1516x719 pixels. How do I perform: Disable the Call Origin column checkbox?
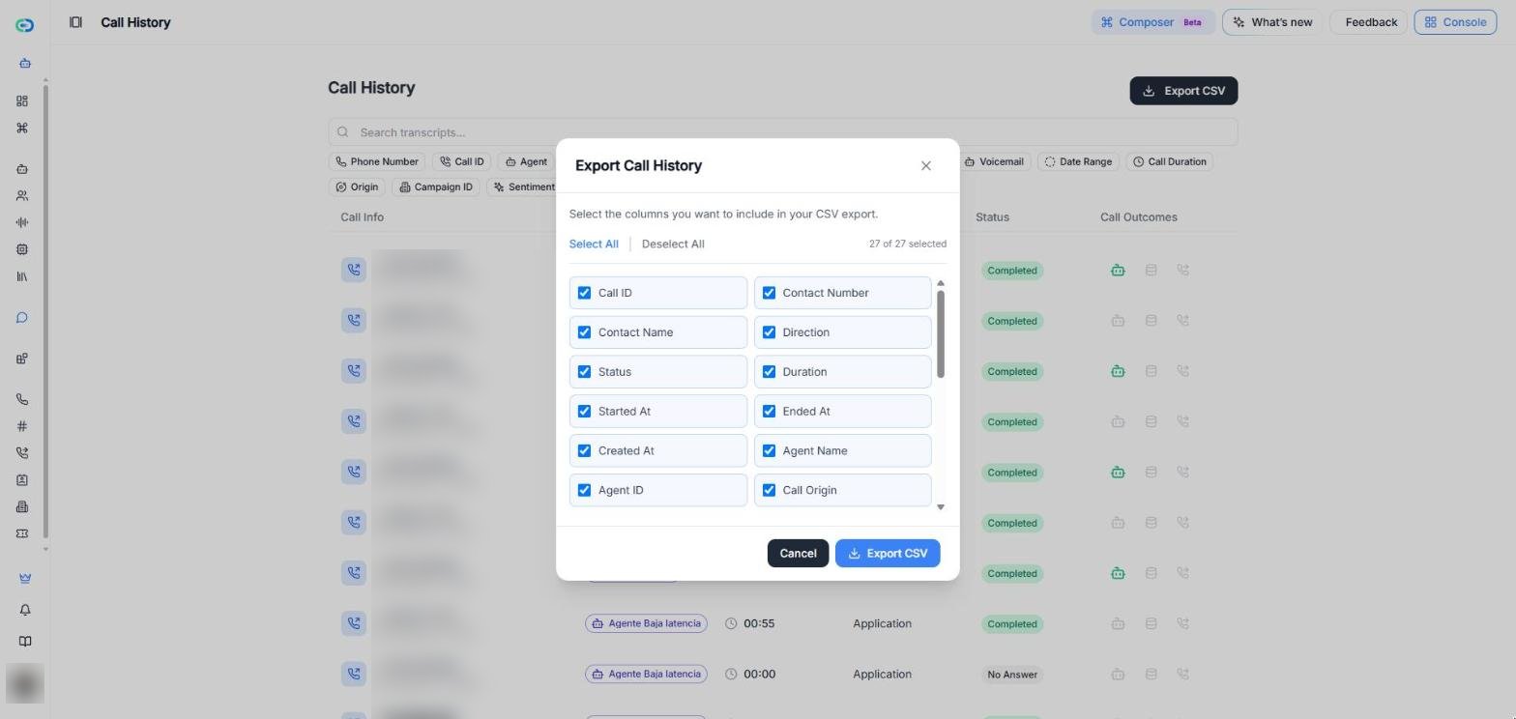click(x=769, y=490)
